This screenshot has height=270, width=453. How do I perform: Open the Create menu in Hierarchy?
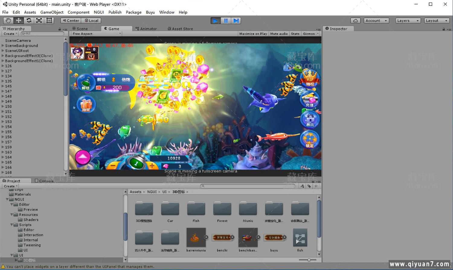click(10, 33)
